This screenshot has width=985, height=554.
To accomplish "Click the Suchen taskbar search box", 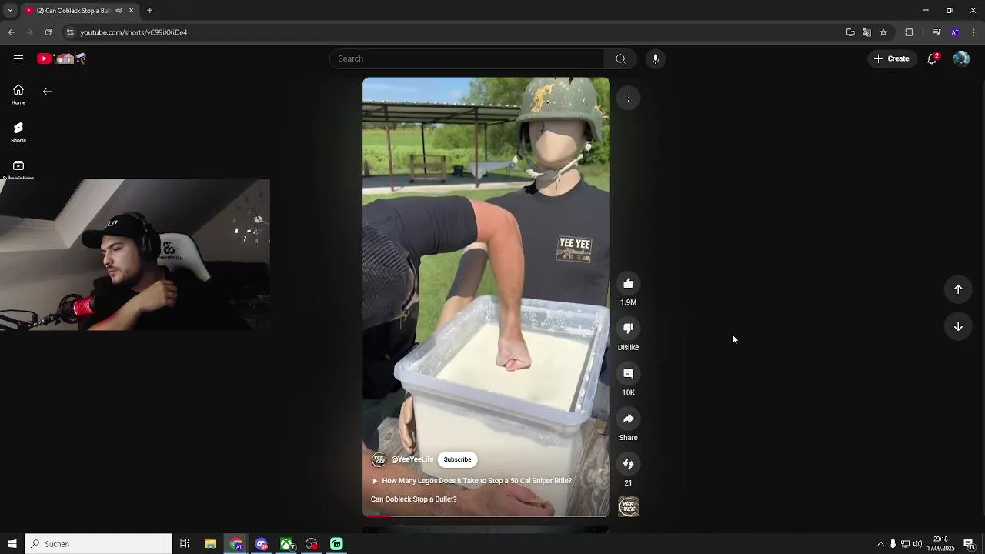I will pyautogui.click(x=98, y=544).
